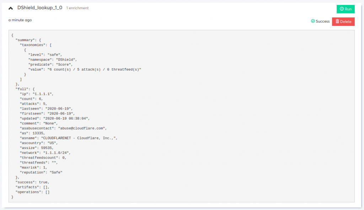The image size is (364, 210).
Task: Click the Success status text
Action: coord(322,21)
